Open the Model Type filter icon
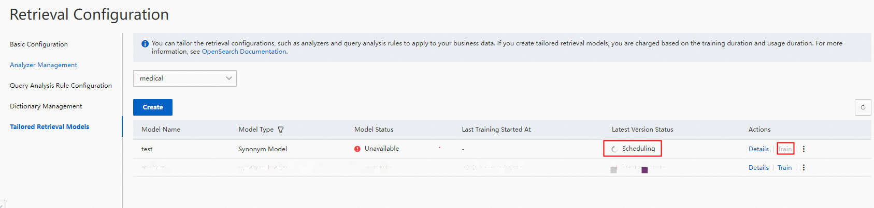Image resolution: width=874 pixels, height=208 pixels. 281,130
